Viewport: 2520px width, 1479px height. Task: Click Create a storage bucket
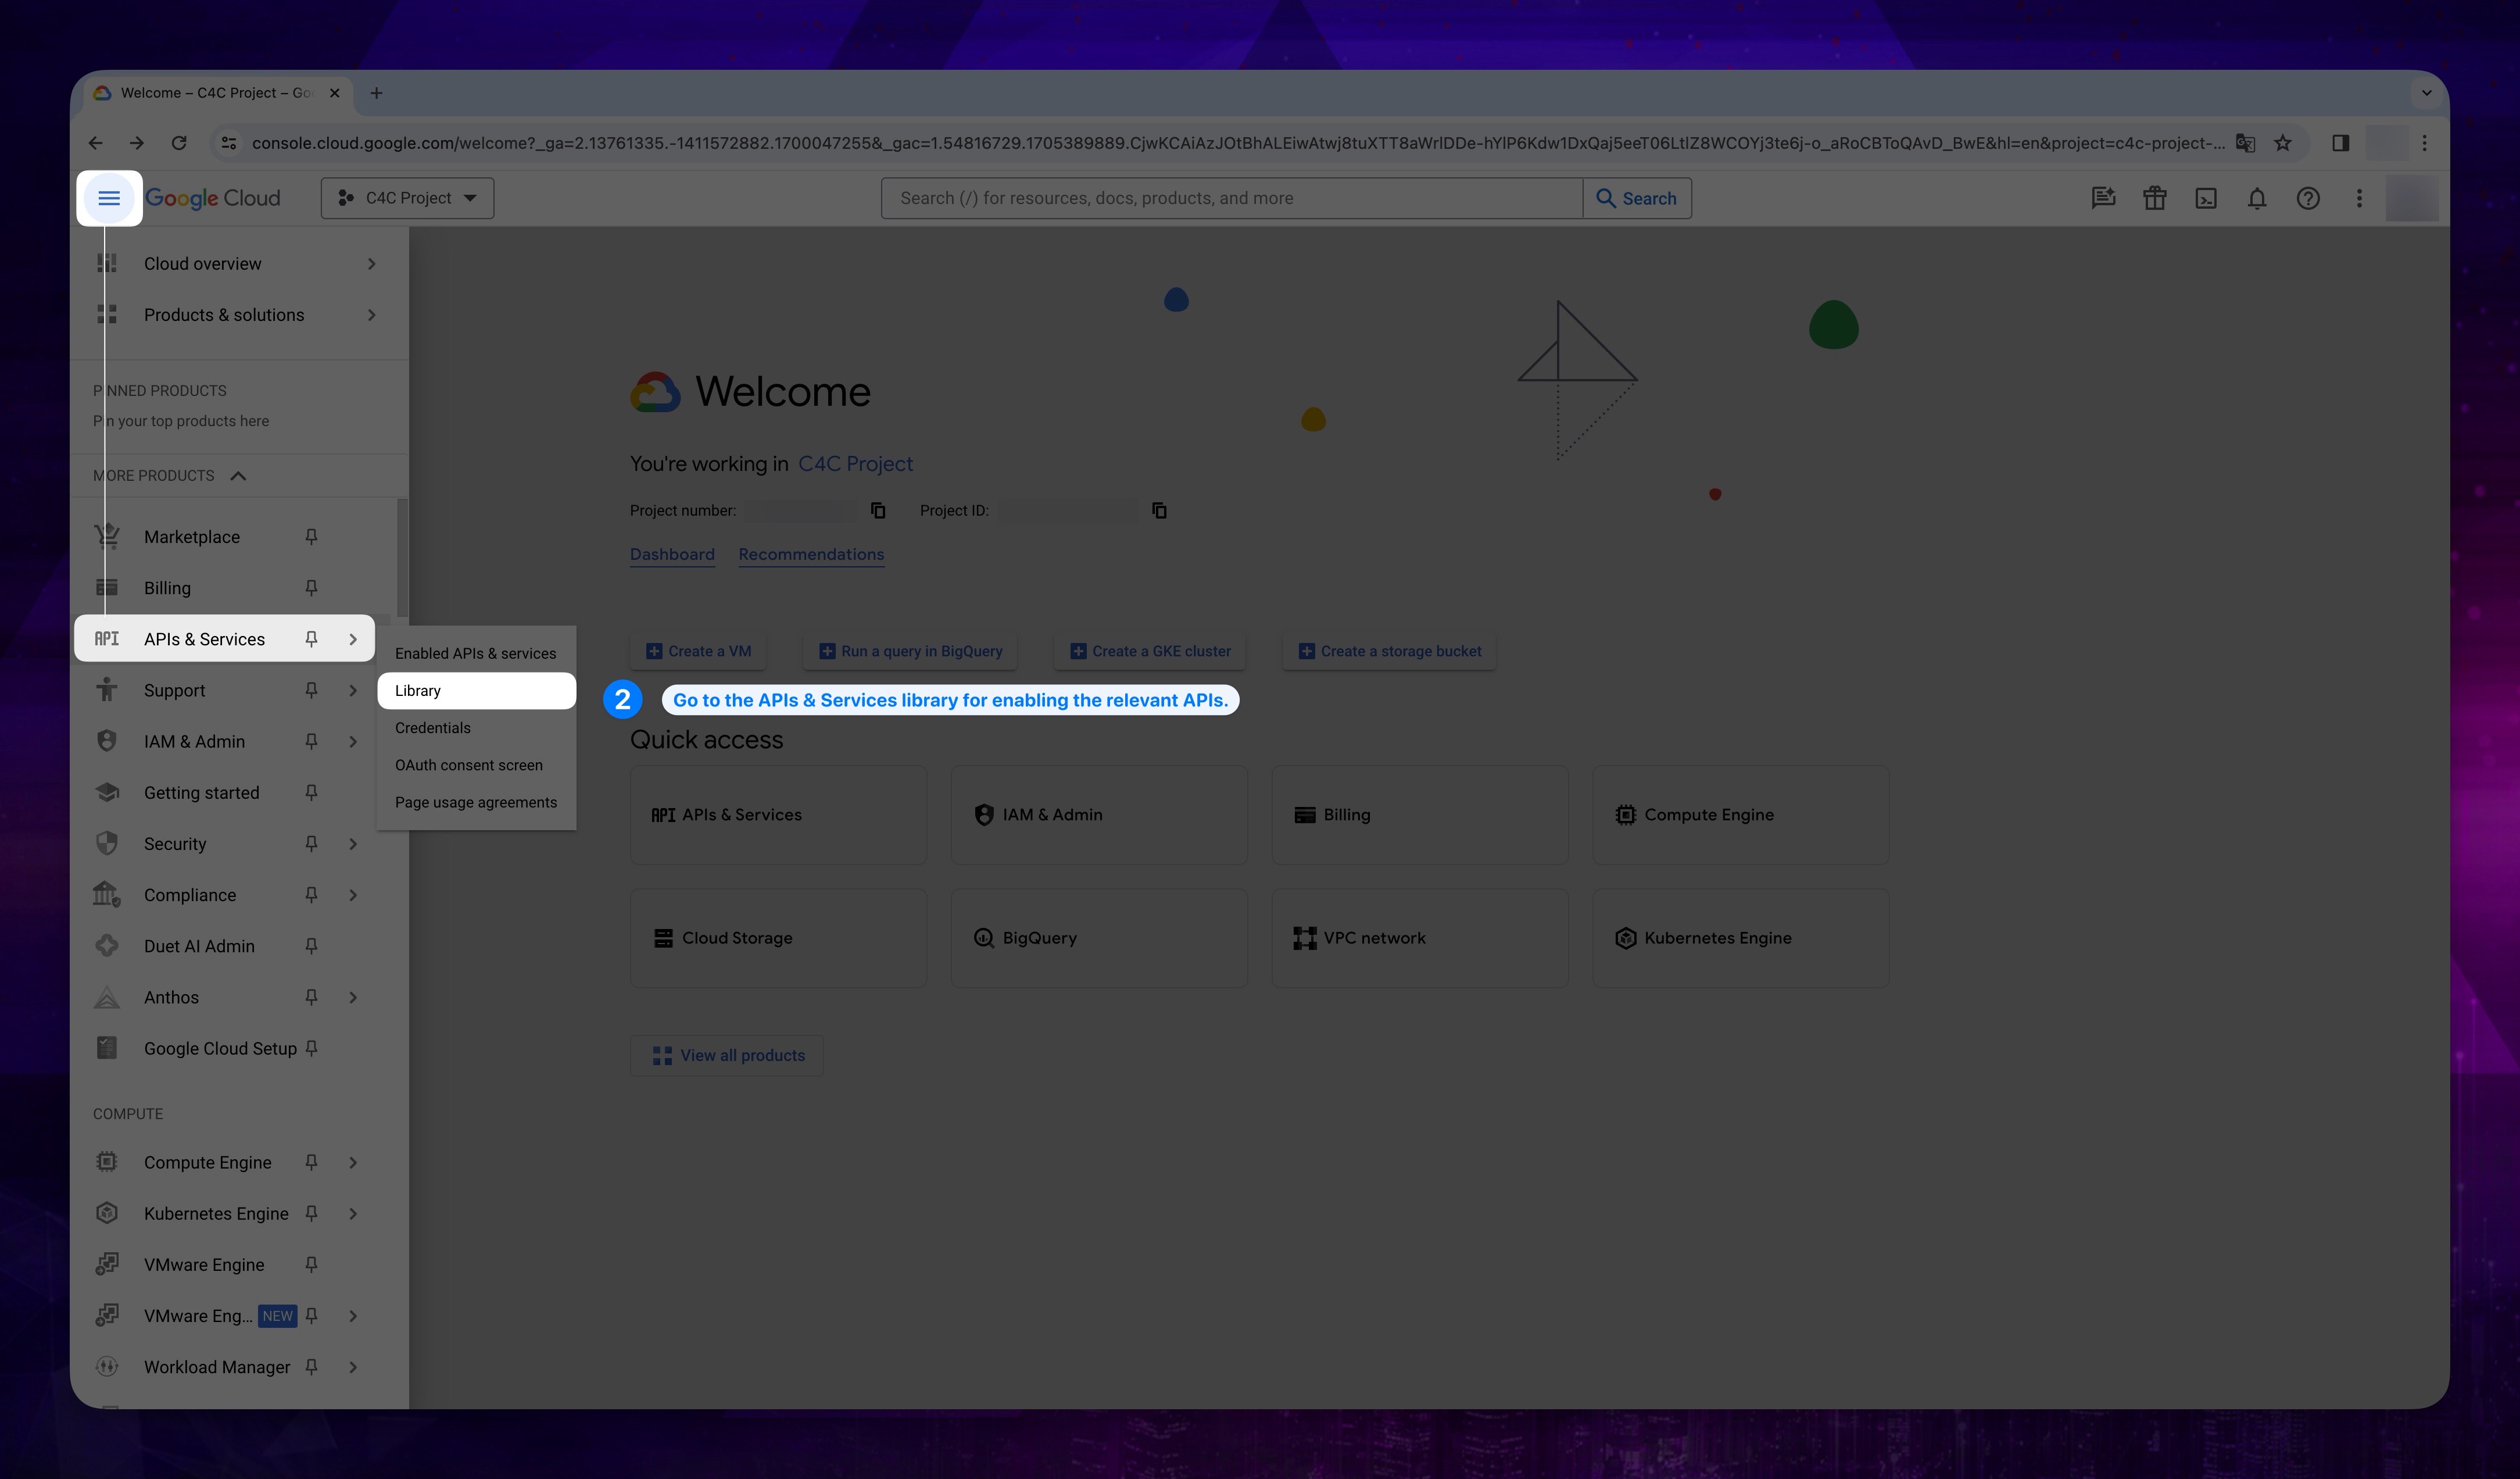tap(1389, 651)
